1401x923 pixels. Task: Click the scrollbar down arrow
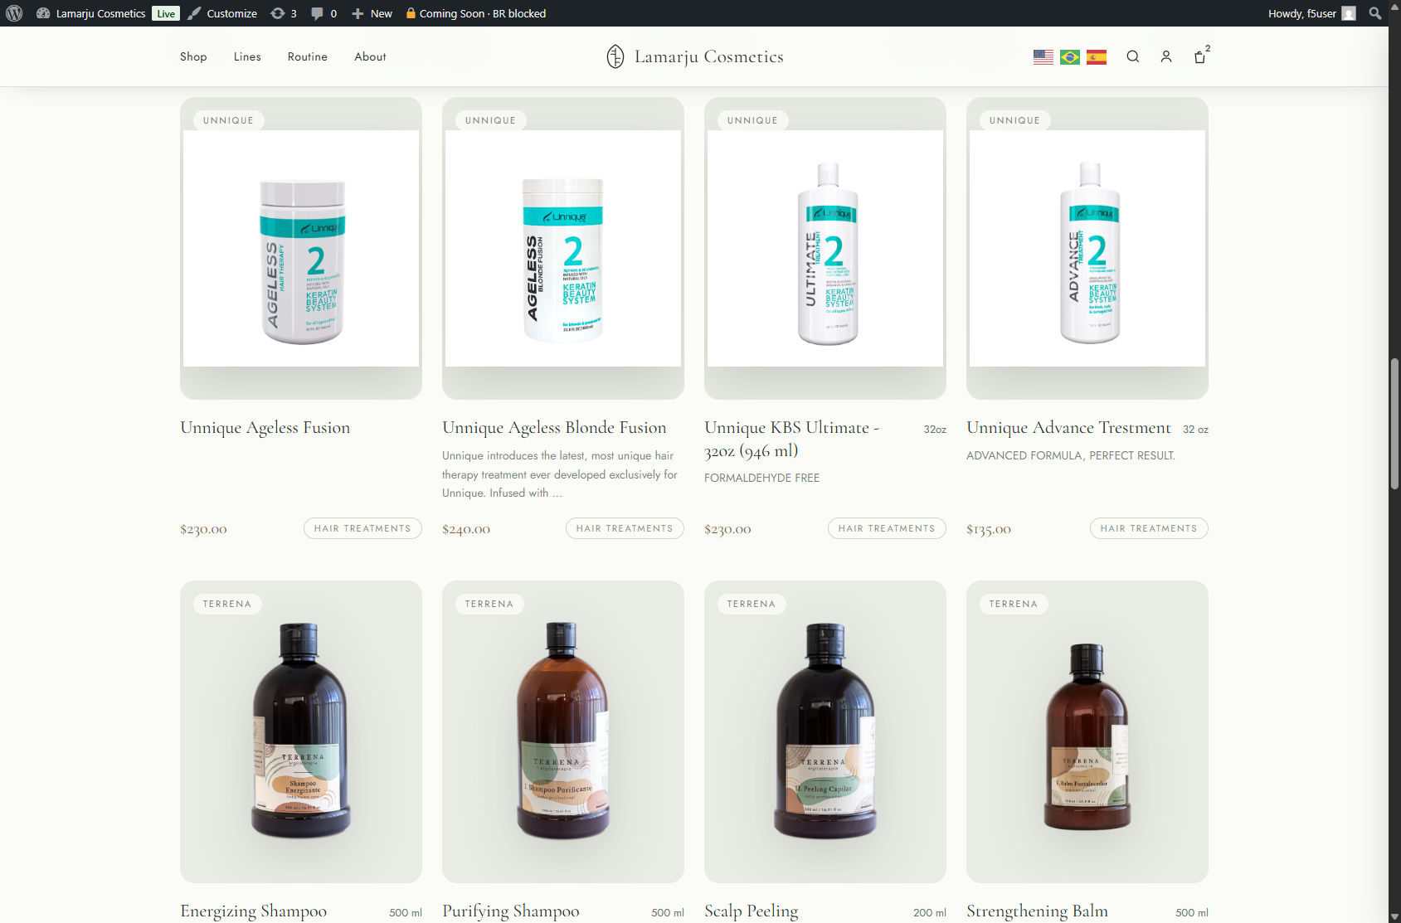(1395, 916)
